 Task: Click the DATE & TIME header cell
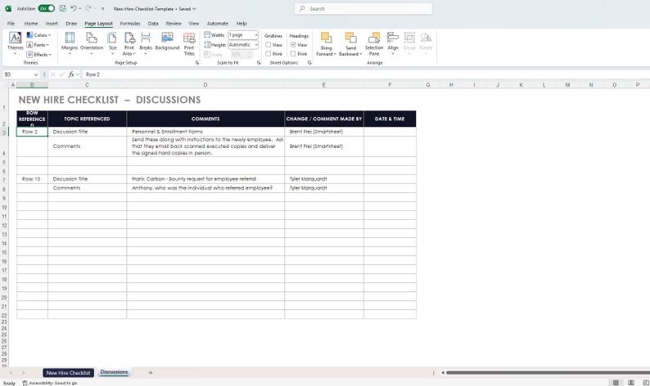click(x=390, y=119)
